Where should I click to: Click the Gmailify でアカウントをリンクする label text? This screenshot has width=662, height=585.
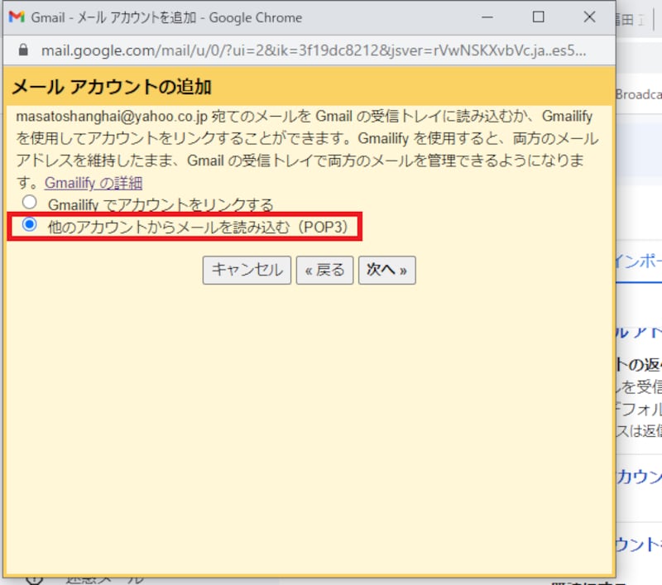tap(161, 204)
